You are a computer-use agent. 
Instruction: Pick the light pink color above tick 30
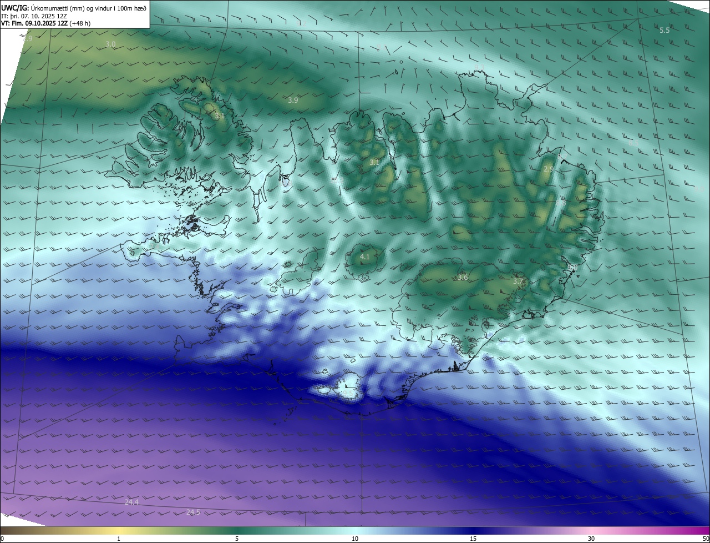tap(591, 530)
